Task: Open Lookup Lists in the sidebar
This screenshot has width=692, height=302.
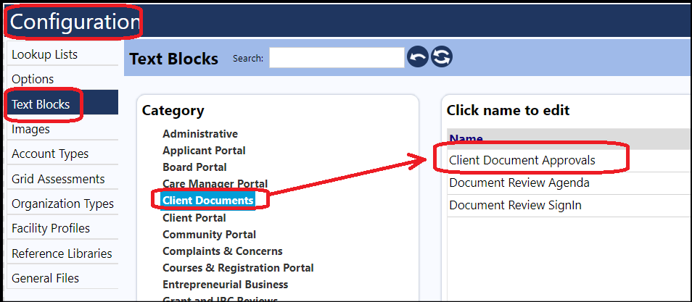Action: [x=44, y=54]
